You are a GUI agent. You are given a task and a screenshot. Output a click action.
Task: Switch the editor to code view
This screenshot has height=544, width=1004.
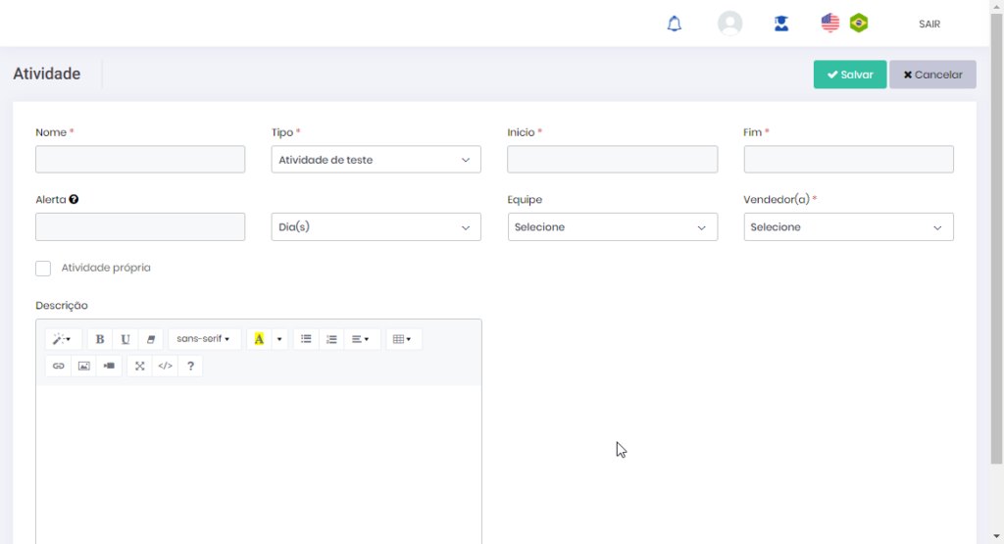[x=166, y=366]
